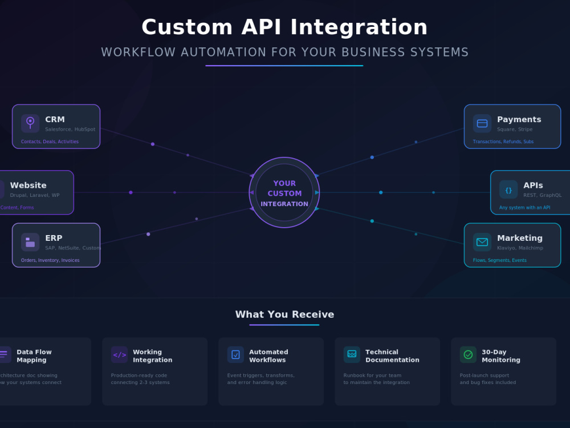Click the APIs curly braces icon
This screenshot has width=570, height=428.
508,189
